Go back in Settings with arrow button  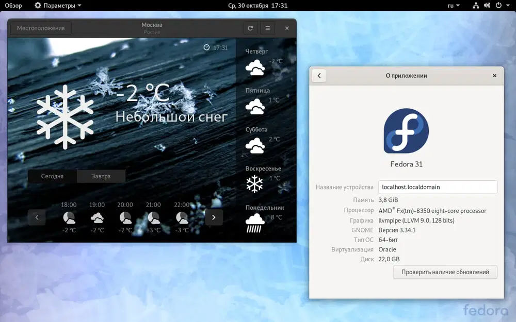318,76
